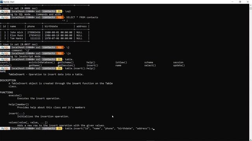Click the 'birthdate' column header
252x141 pixels.
pos(51,26)
